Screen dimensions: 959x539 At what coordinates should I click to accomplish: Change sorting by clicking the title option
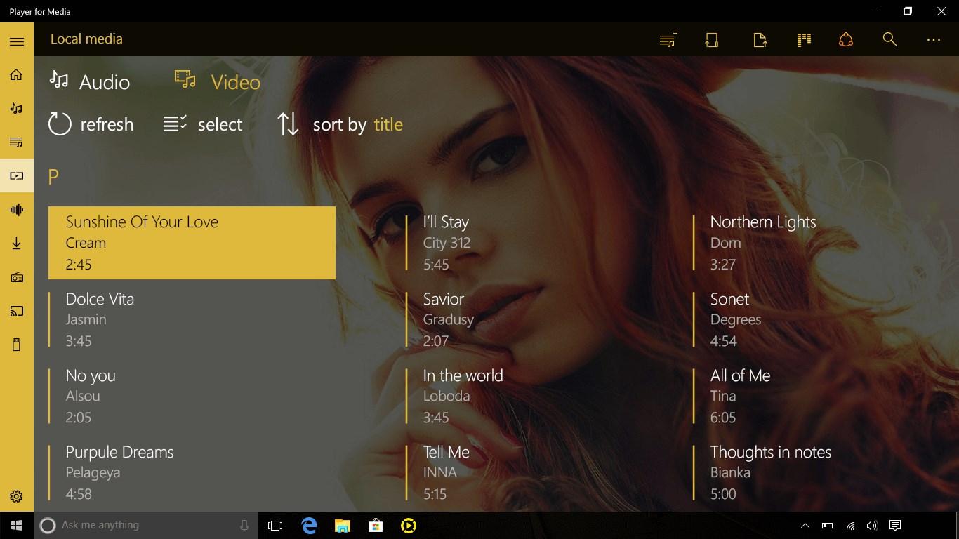[388, 125]
